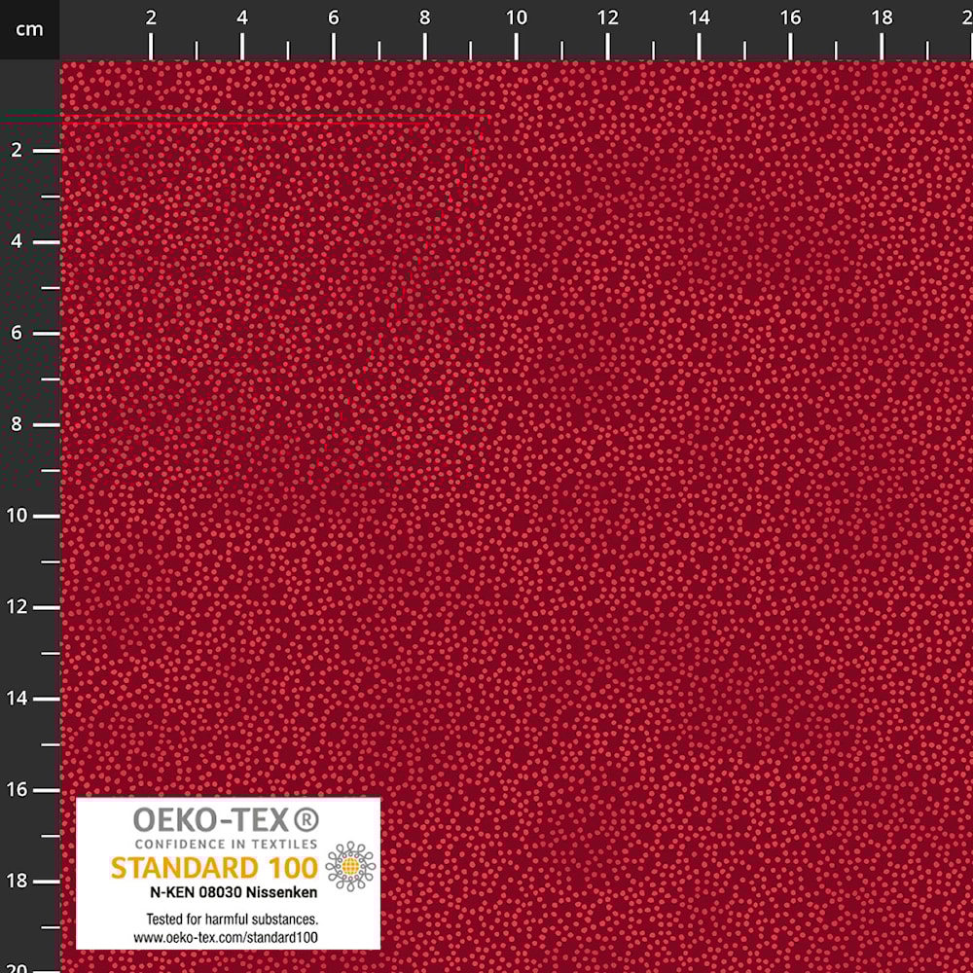Image resolution: width=973 pixels, height=973 pixels.
Task: Click the globe symbol inside the emblem
Action: 351,867
